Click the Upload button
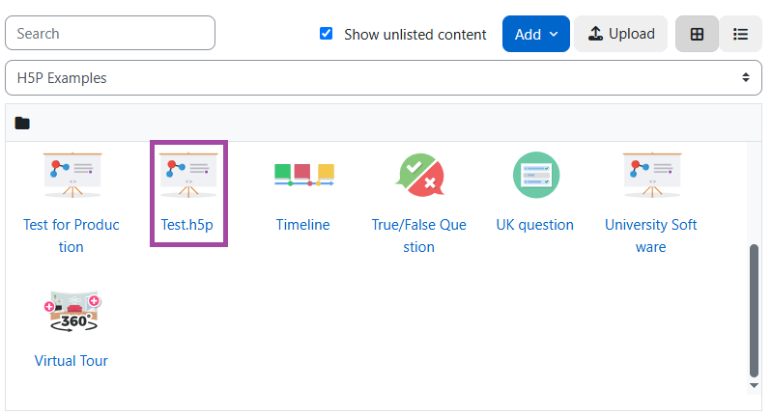 [x=621, y=34]
